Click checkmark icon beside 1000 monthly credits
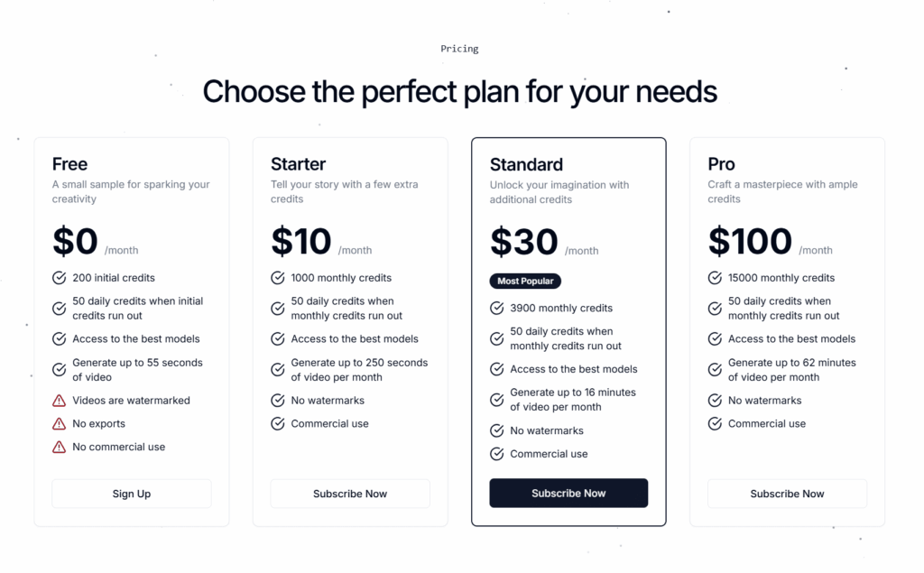924x573 pixels. coord(278,278)
